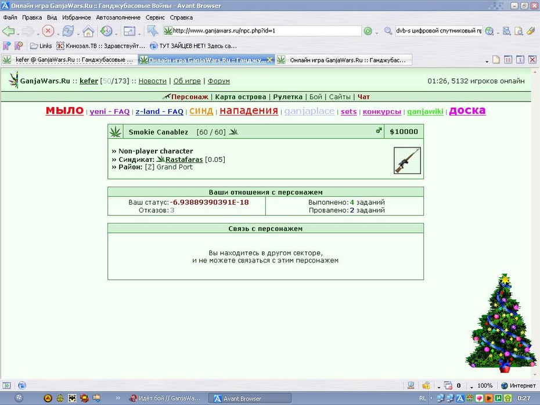The width and height of the screenshot is (540, 405).
Task: Click the full-screen layout toolbar icon
Action: click(x=129, y=31)
